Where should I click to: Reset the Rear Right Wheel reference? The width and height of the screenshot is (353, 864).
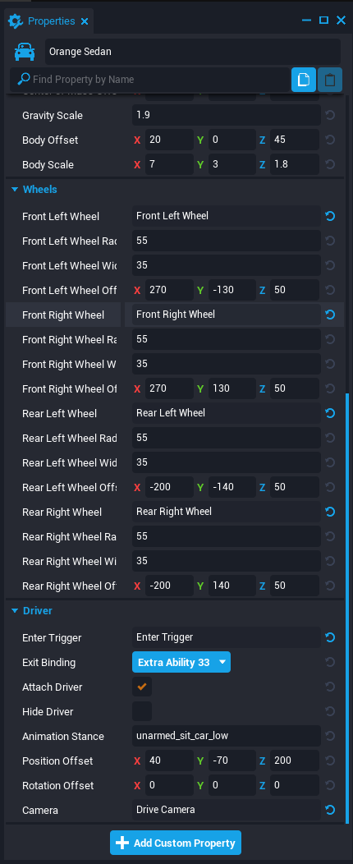(x=330, y=512)
